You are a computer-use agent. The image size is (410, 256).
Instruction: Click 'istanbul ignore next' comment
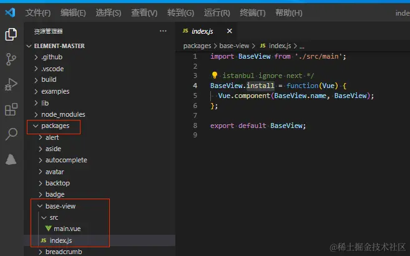point(262,76)
